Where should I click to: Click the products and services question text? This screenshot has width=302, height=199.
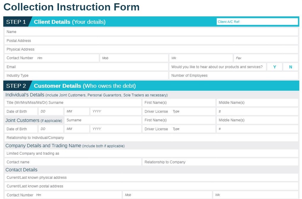(x=217, y=67)
